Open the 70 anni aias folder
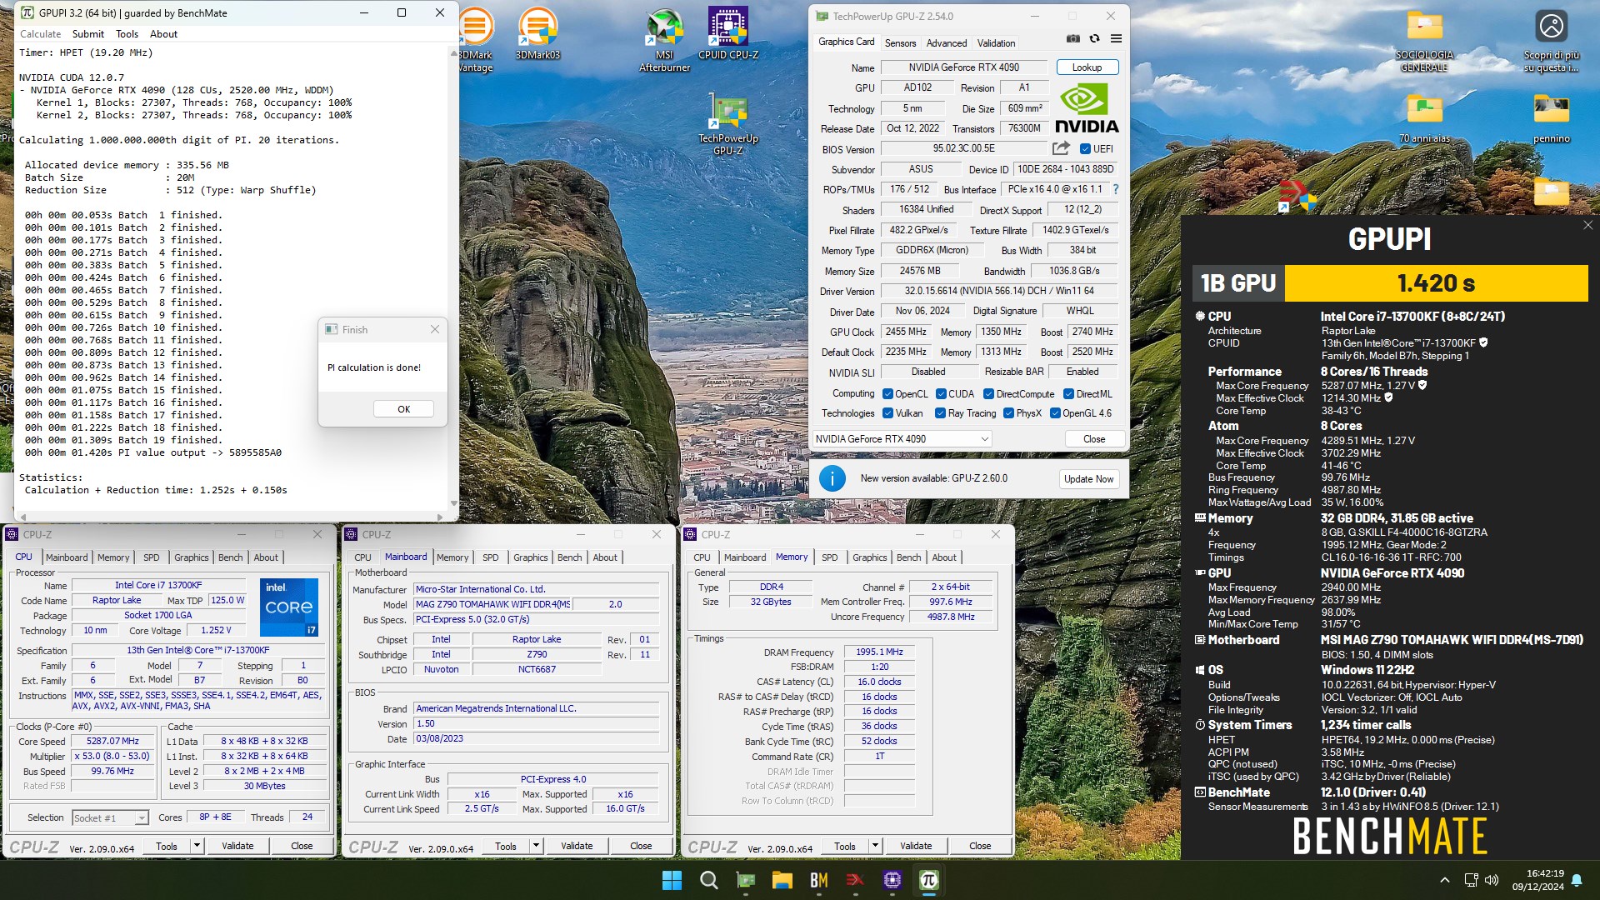1600x900 pixels. (x=1424, y=118)
